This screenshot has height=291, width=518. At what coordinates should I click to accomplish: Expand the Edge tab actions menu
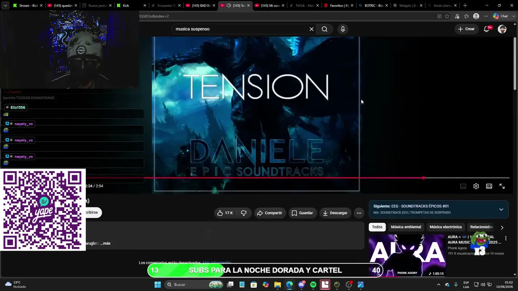pyautogui.click(x=5, y=6)
